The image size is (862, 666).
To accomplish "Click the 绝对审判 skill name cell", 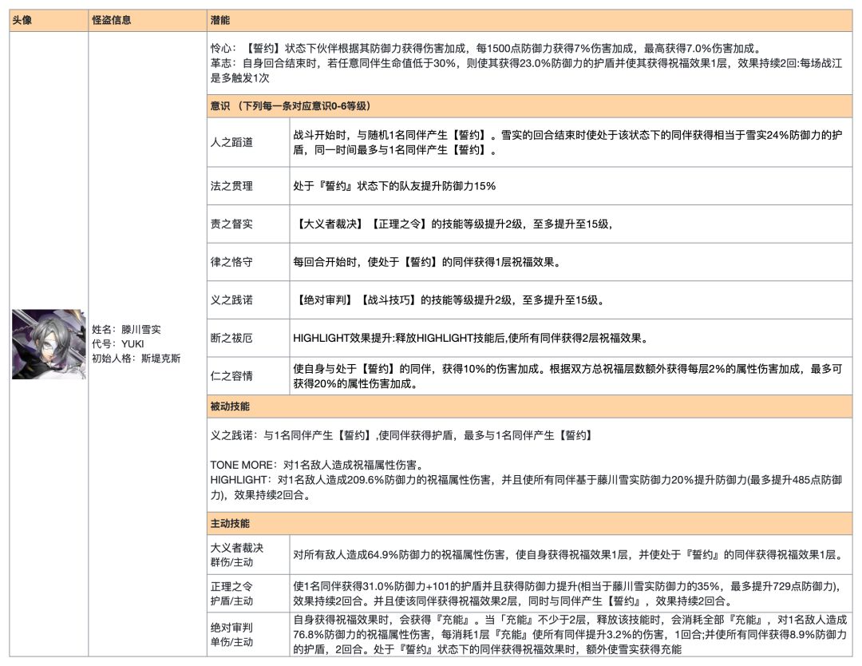I will (x=248, y=634).
